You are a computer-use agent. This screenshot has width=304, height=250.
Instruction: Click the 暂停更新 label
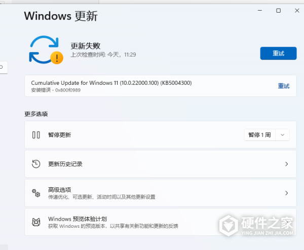[59, 135]
